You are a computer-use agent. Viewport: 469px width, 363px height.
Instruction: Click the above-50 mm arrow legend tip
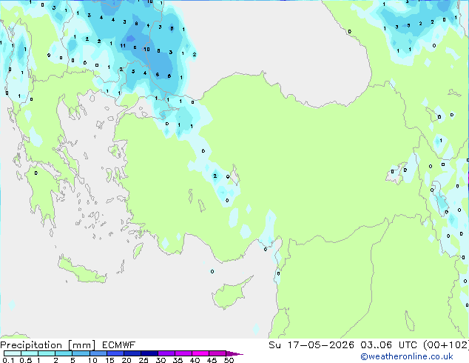pos(234,353)
